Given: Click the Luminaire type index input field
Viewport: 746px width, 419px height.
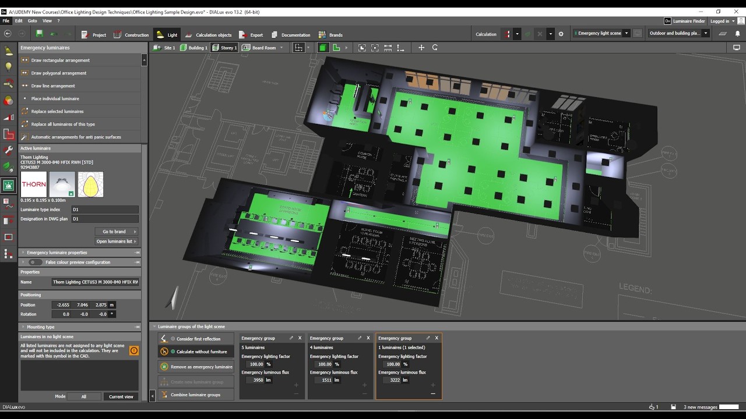Looking at the screenshot, I should [x=105, y=210].
